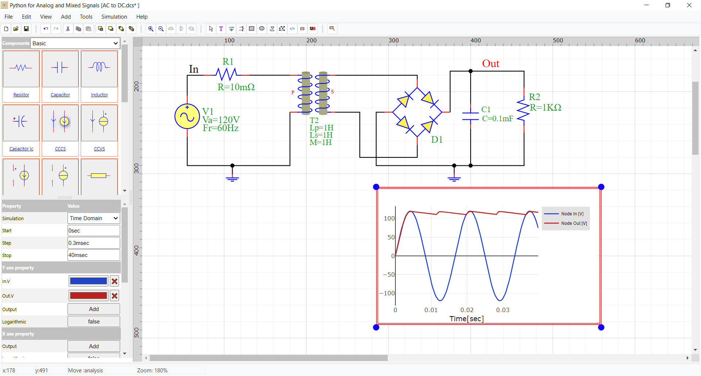Click the CCVS component link
Viewport: 701px width, 376px height.
coord(99,149)
